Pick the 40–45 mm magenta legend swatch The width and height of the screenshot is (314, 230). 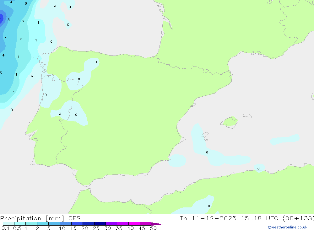(x=134, y=224)
